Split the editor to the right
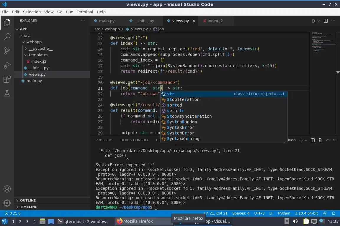 326,21
